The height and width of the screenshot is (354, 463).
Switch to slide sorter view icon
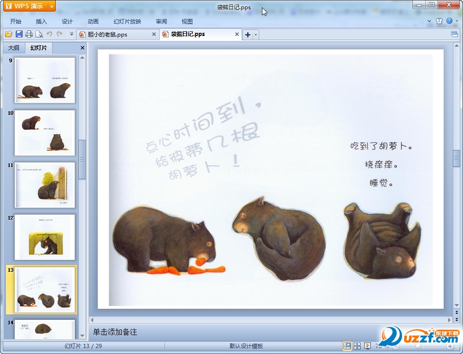point(357,346)
